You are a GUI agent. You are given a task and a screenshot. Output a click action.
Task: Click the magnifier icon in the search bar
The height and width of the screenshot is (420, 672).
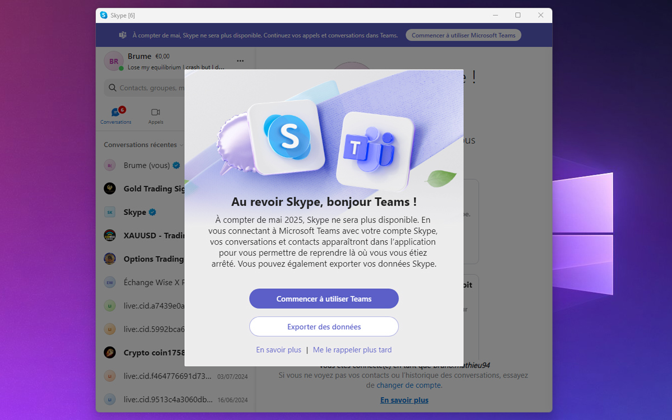tap(111, 88)
